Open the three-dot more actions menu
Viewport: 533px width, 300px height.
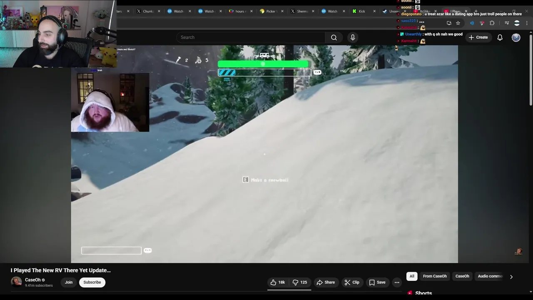397,282
